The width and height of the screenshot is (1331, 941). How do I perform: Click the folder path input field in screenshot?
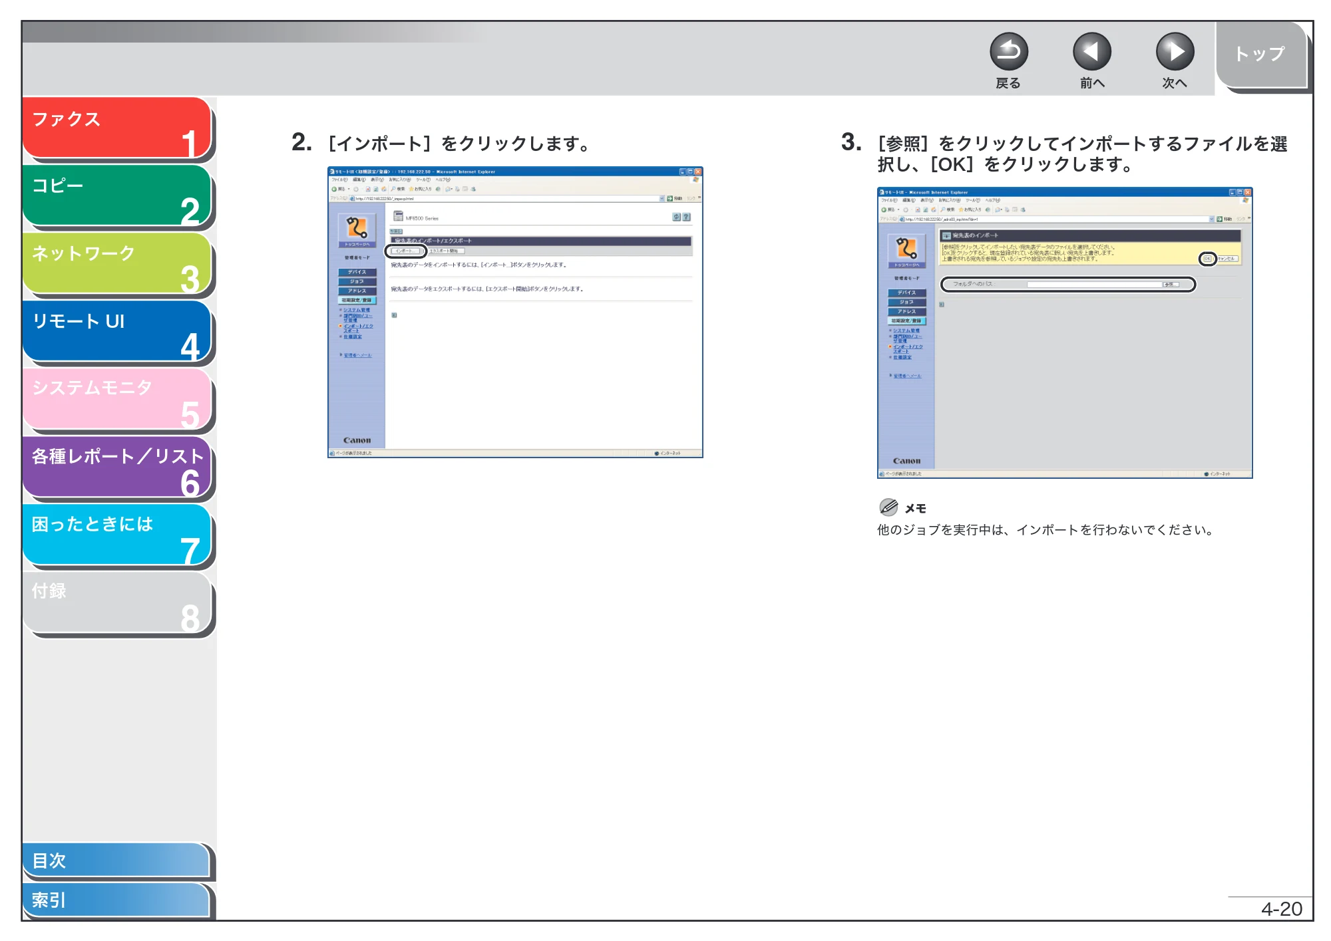[1095, 285]
